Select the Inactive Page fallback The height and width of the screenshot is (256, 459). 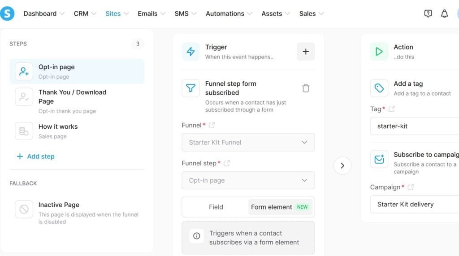tap(77, 213)
